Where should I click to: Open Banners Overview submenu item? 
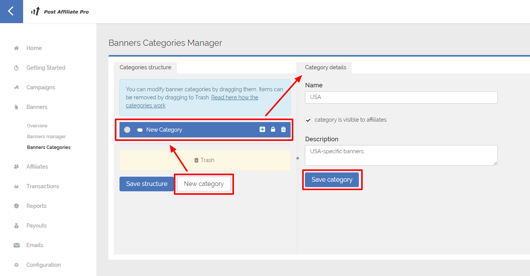tap(37, 126)
